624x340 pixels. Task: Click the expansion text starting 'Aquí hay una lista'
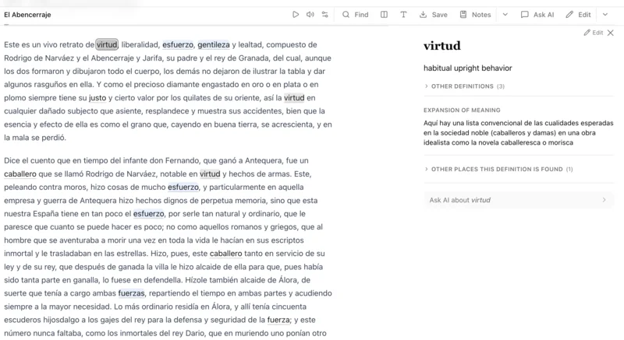pos(518,132)
